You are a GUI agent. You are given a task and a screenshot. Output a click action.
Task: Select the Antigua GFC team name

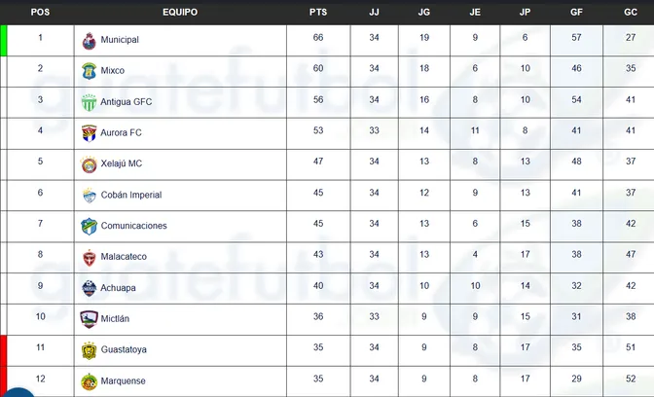click(127, 101)
